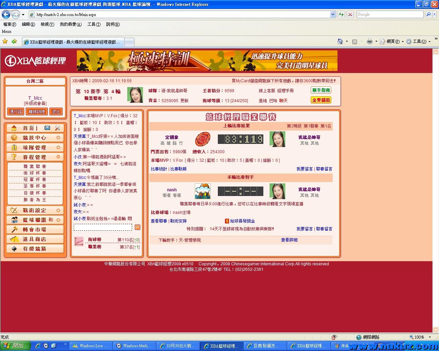Open the 查看聯賽 link

pos(159,221)
